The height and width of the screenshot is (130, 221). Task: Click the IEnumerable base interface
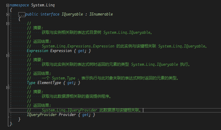(x=101, y=14)
